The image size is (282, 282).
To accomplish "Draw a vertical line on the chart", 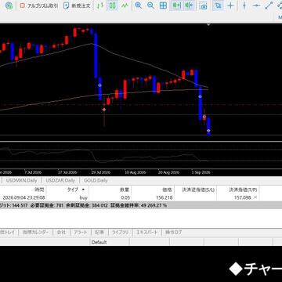I will point(244,5).
